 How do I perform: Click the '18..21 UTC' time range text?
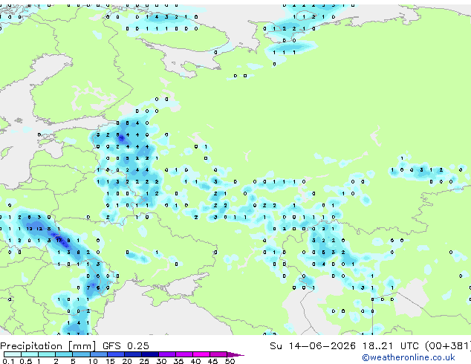click(391, 346)
